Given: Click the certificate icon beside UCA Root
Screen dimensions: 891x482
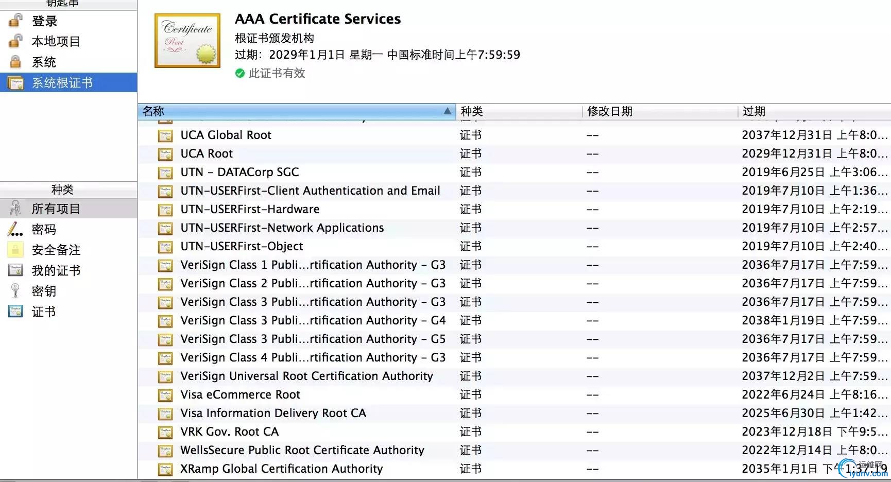Looking at the screenshot, I should click(x=165, y=154).
